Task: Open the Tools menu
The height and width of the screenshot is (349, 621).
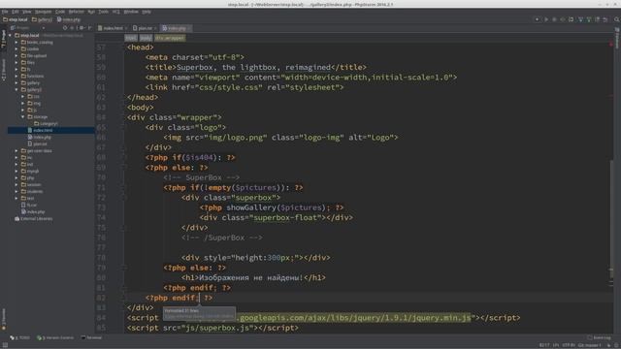Action: [x=104, y=12]
